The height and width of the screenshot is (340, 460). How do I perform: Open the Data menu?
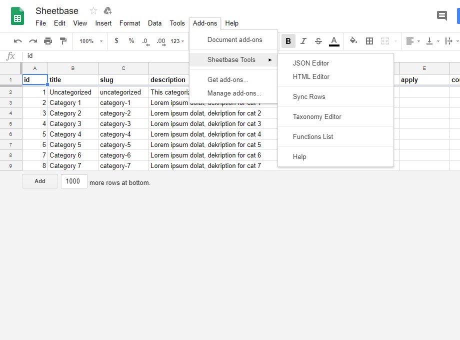click(x=154, y=23)
